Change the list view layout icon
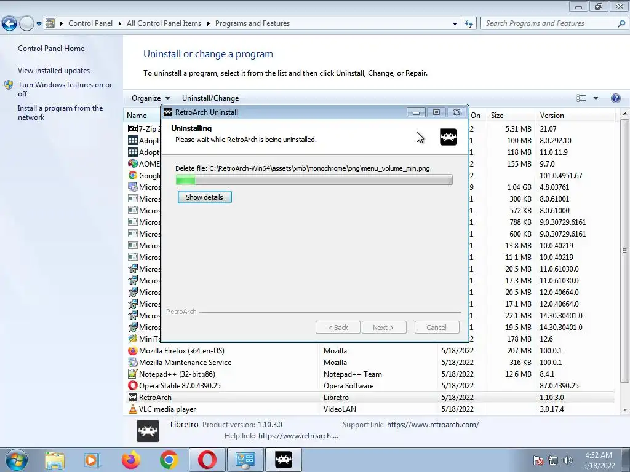 click(581, 98)
